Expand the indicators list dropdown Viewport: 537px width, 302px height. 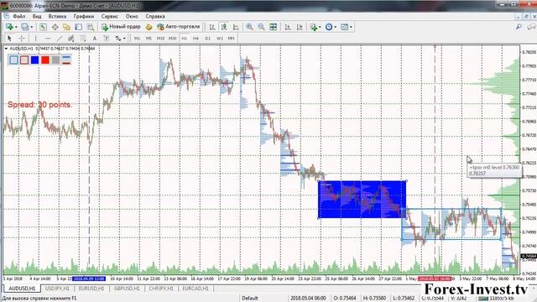320,27
